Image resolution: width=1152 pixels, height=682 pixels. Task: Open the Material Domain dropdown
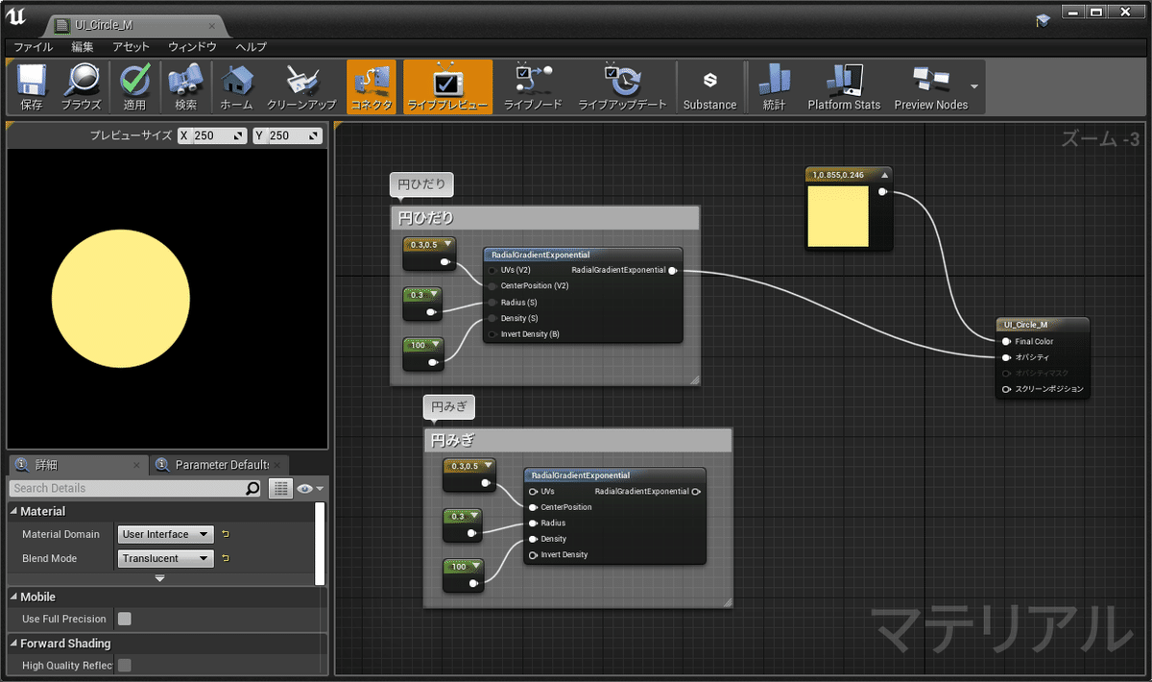coord(166,534)
